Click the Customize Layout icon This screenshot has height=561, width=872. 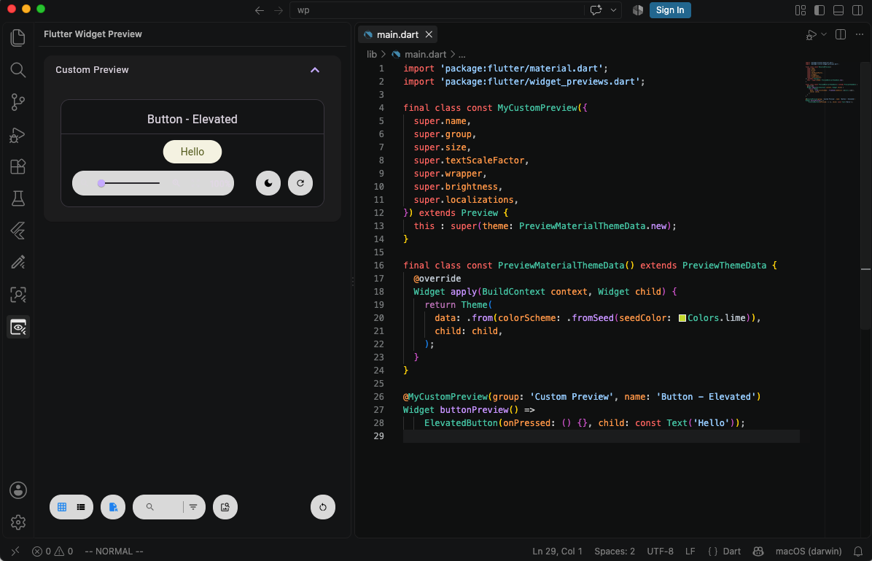801,10
